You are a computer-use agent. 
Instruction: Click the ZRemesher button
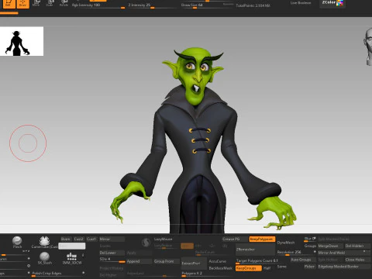point(255,250)
